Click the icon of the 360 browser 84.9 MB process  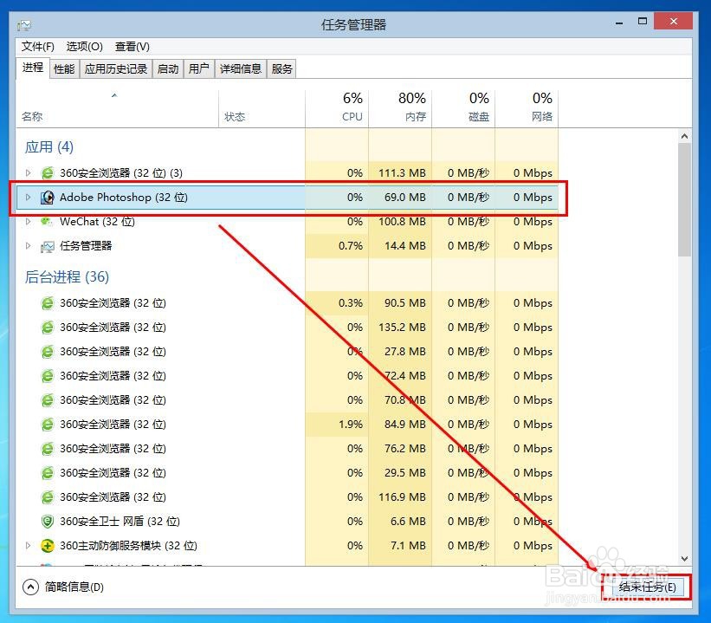point(47,425)
